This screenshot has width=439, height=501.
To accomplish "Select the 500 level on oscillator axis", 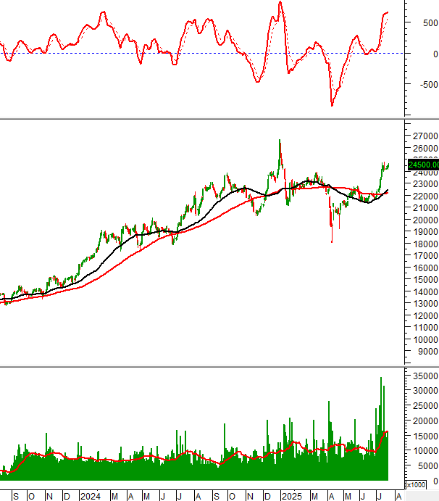I will [430, 23].
